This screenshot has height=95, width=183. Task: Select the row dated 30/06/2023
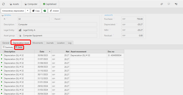[62, 55]
